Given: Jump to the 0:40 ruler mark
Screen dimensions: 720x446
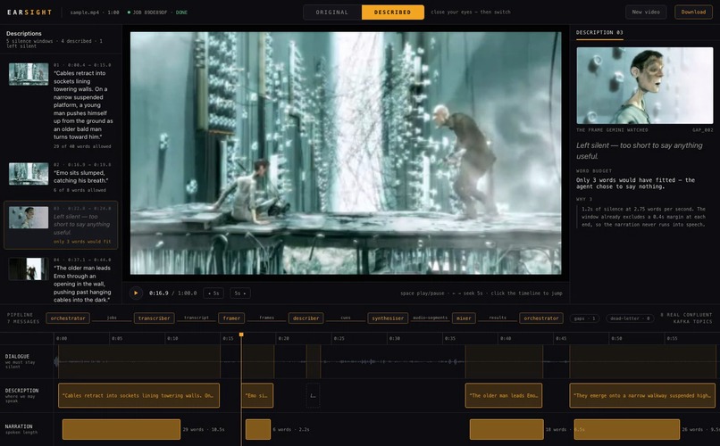Looking at the screenshot, I should coord(506,338).
